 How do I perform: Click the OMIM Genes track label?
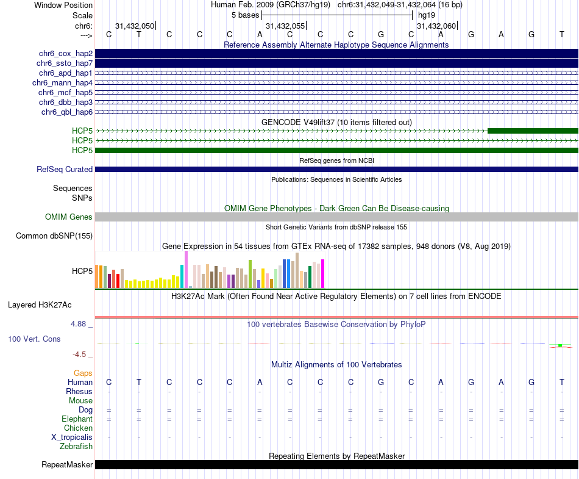pyautogui.click(x=69, y=217)
